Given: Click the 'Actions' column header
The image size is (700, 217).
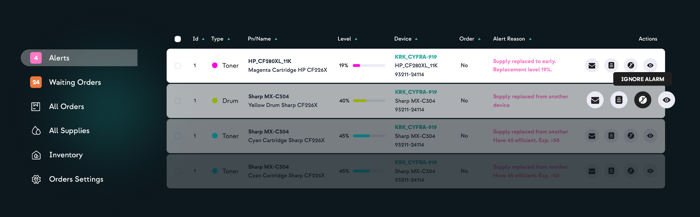Looking at the screenshot, I should 648,39.
